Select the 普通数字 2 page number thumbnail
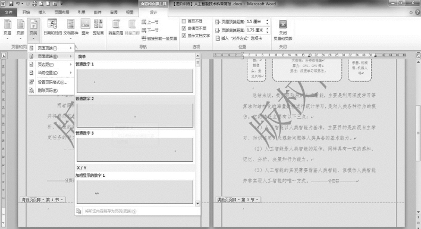 point(135,116)
